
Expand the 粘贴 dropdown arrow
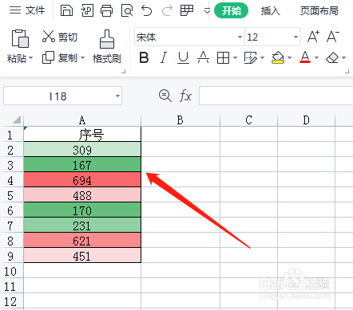(31, 57)
